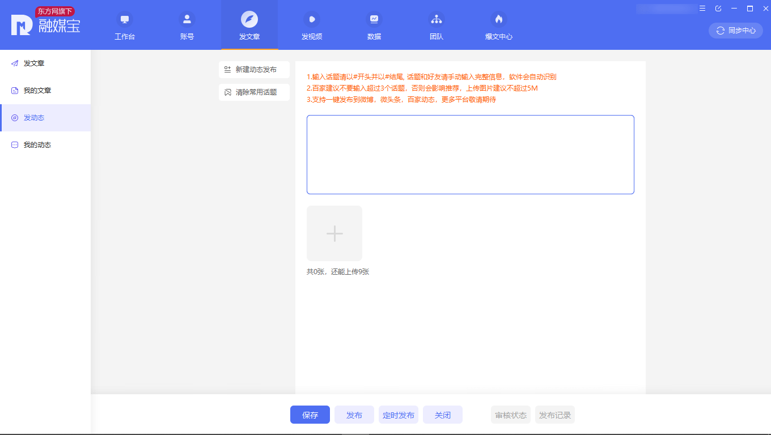
Task: Select 发动态 in the left sidebar
Action: pos(45,118)
